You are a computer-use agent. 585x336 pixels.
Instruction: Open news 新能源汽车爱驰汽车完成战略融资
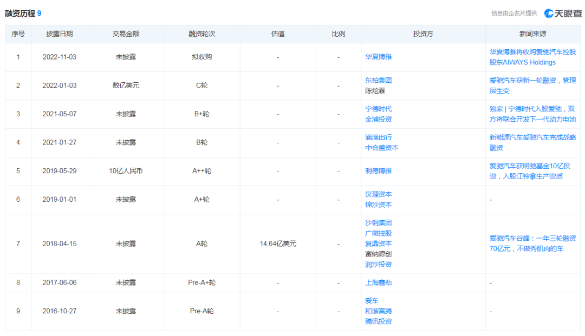coord(533,143)
